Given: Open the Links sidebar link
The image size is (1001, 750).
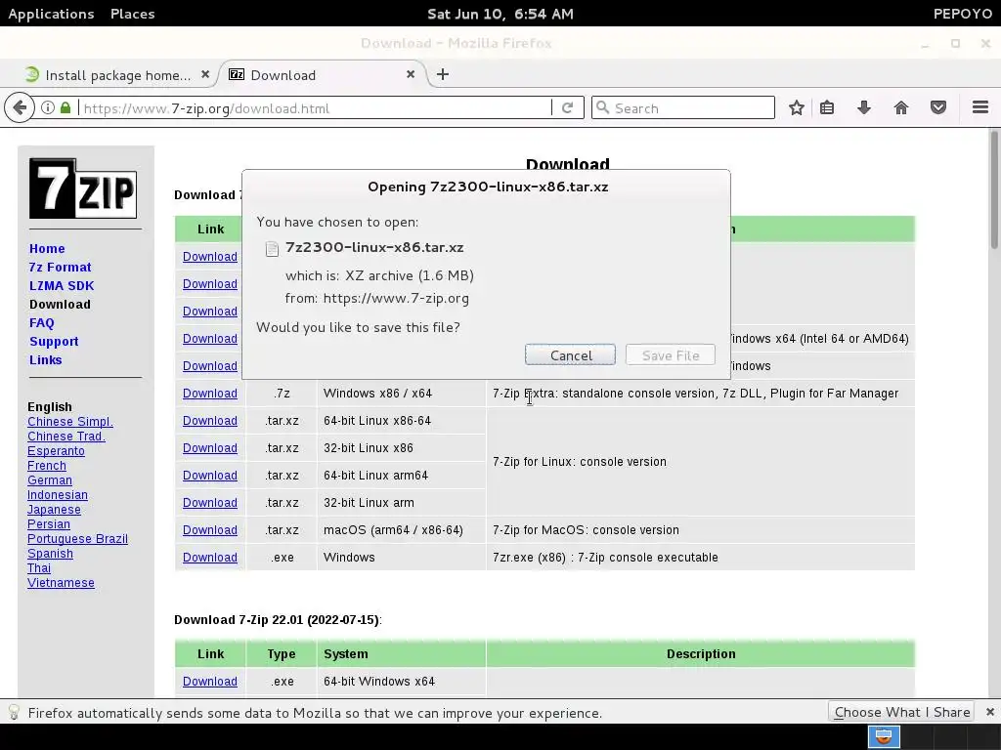Looking at the screenshot, I should click(45, 359).
